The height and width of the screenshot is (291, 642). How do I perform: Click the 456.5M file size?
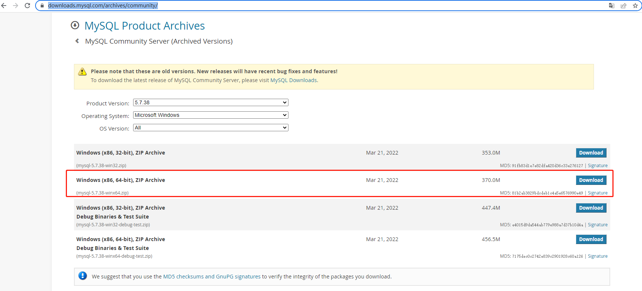click(491, 239)
